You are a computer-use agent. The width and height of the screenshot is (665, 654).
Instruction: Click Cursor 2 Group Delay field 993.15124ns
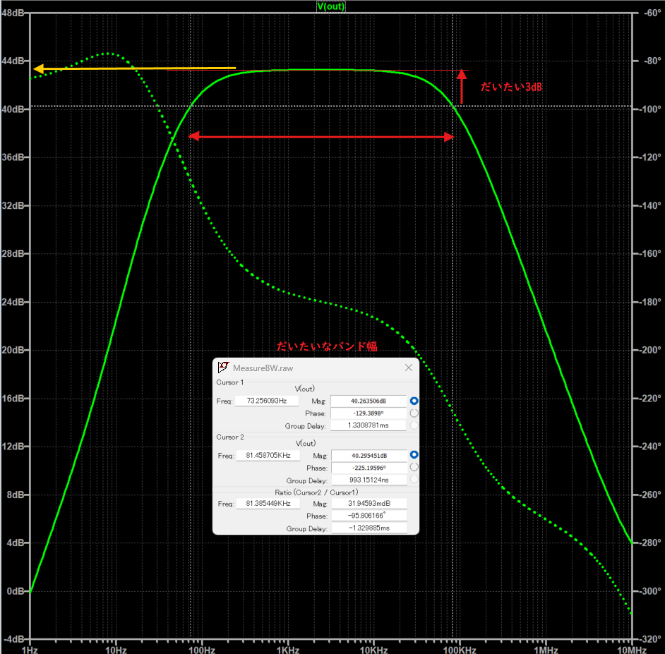[x=369, y=480]
